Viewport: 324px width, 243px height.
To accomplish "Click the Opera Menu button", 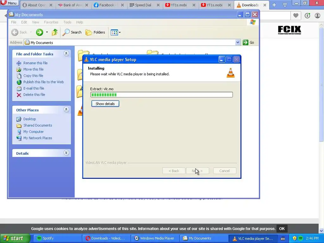I will click(x=9, y=3).
